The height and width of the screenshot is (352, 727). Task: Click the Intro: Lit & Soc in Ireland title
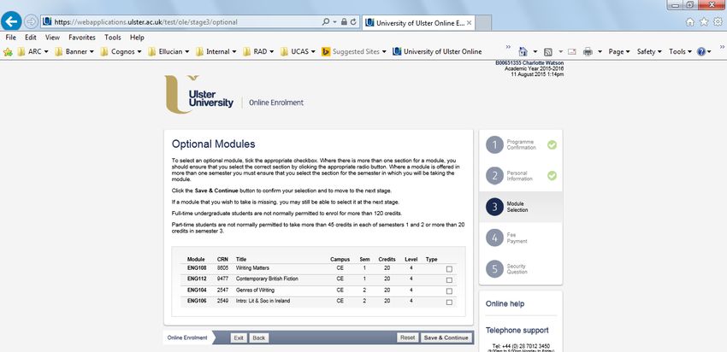pyautogui.click(x=263, y=301)
